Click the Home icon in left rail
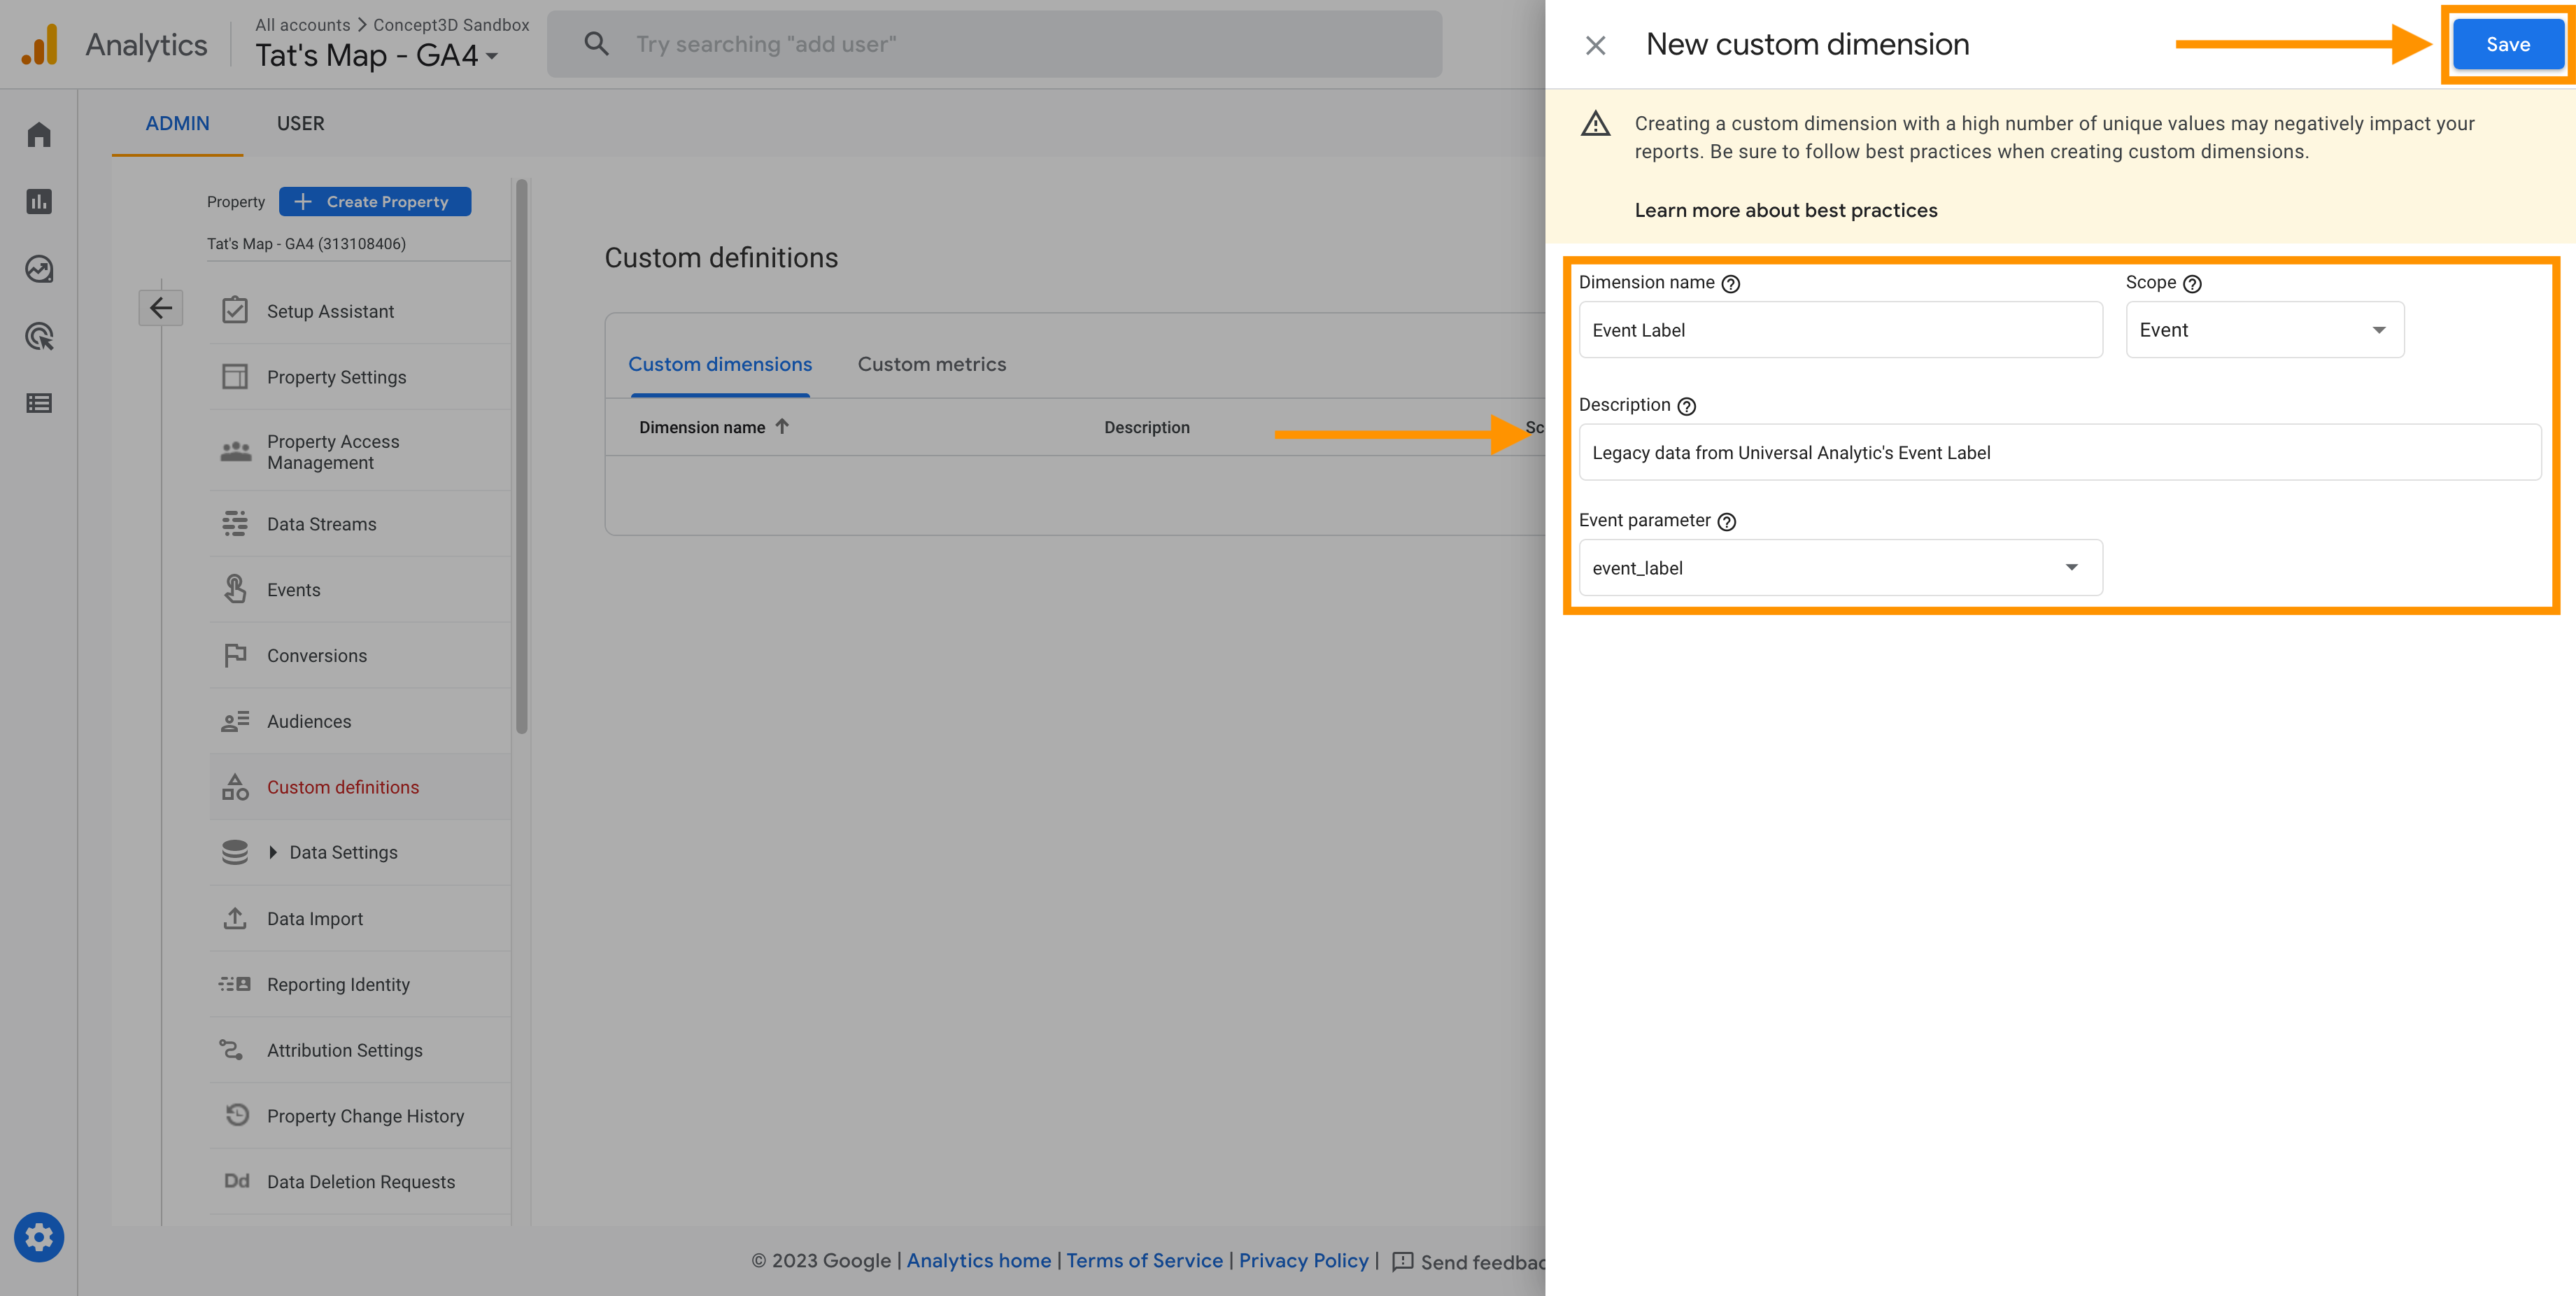 point(39,134)
